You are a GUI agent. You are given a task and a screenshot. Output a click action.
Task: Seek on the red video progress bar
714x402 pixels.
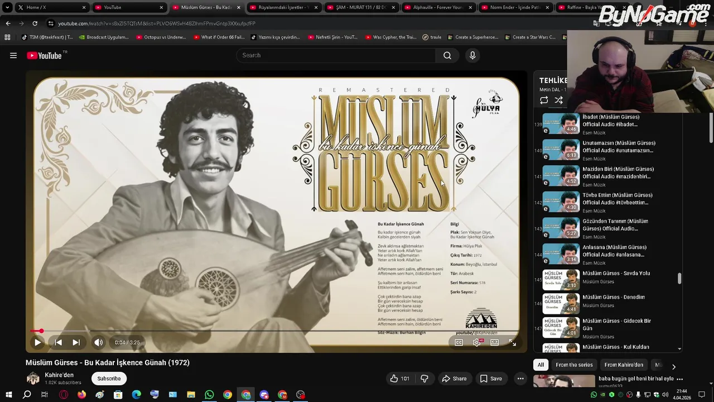[x=275, y=331]
